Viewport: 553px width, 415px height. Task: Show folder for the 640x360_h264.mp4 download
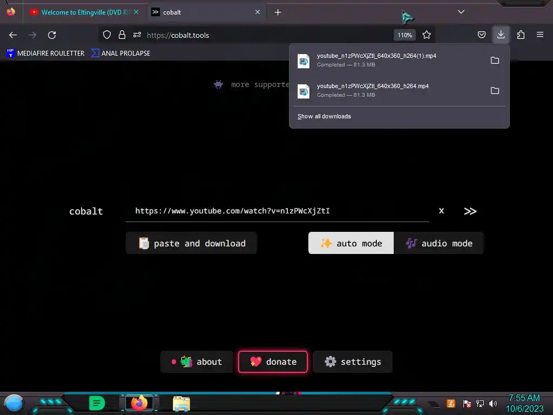point(495,91)
